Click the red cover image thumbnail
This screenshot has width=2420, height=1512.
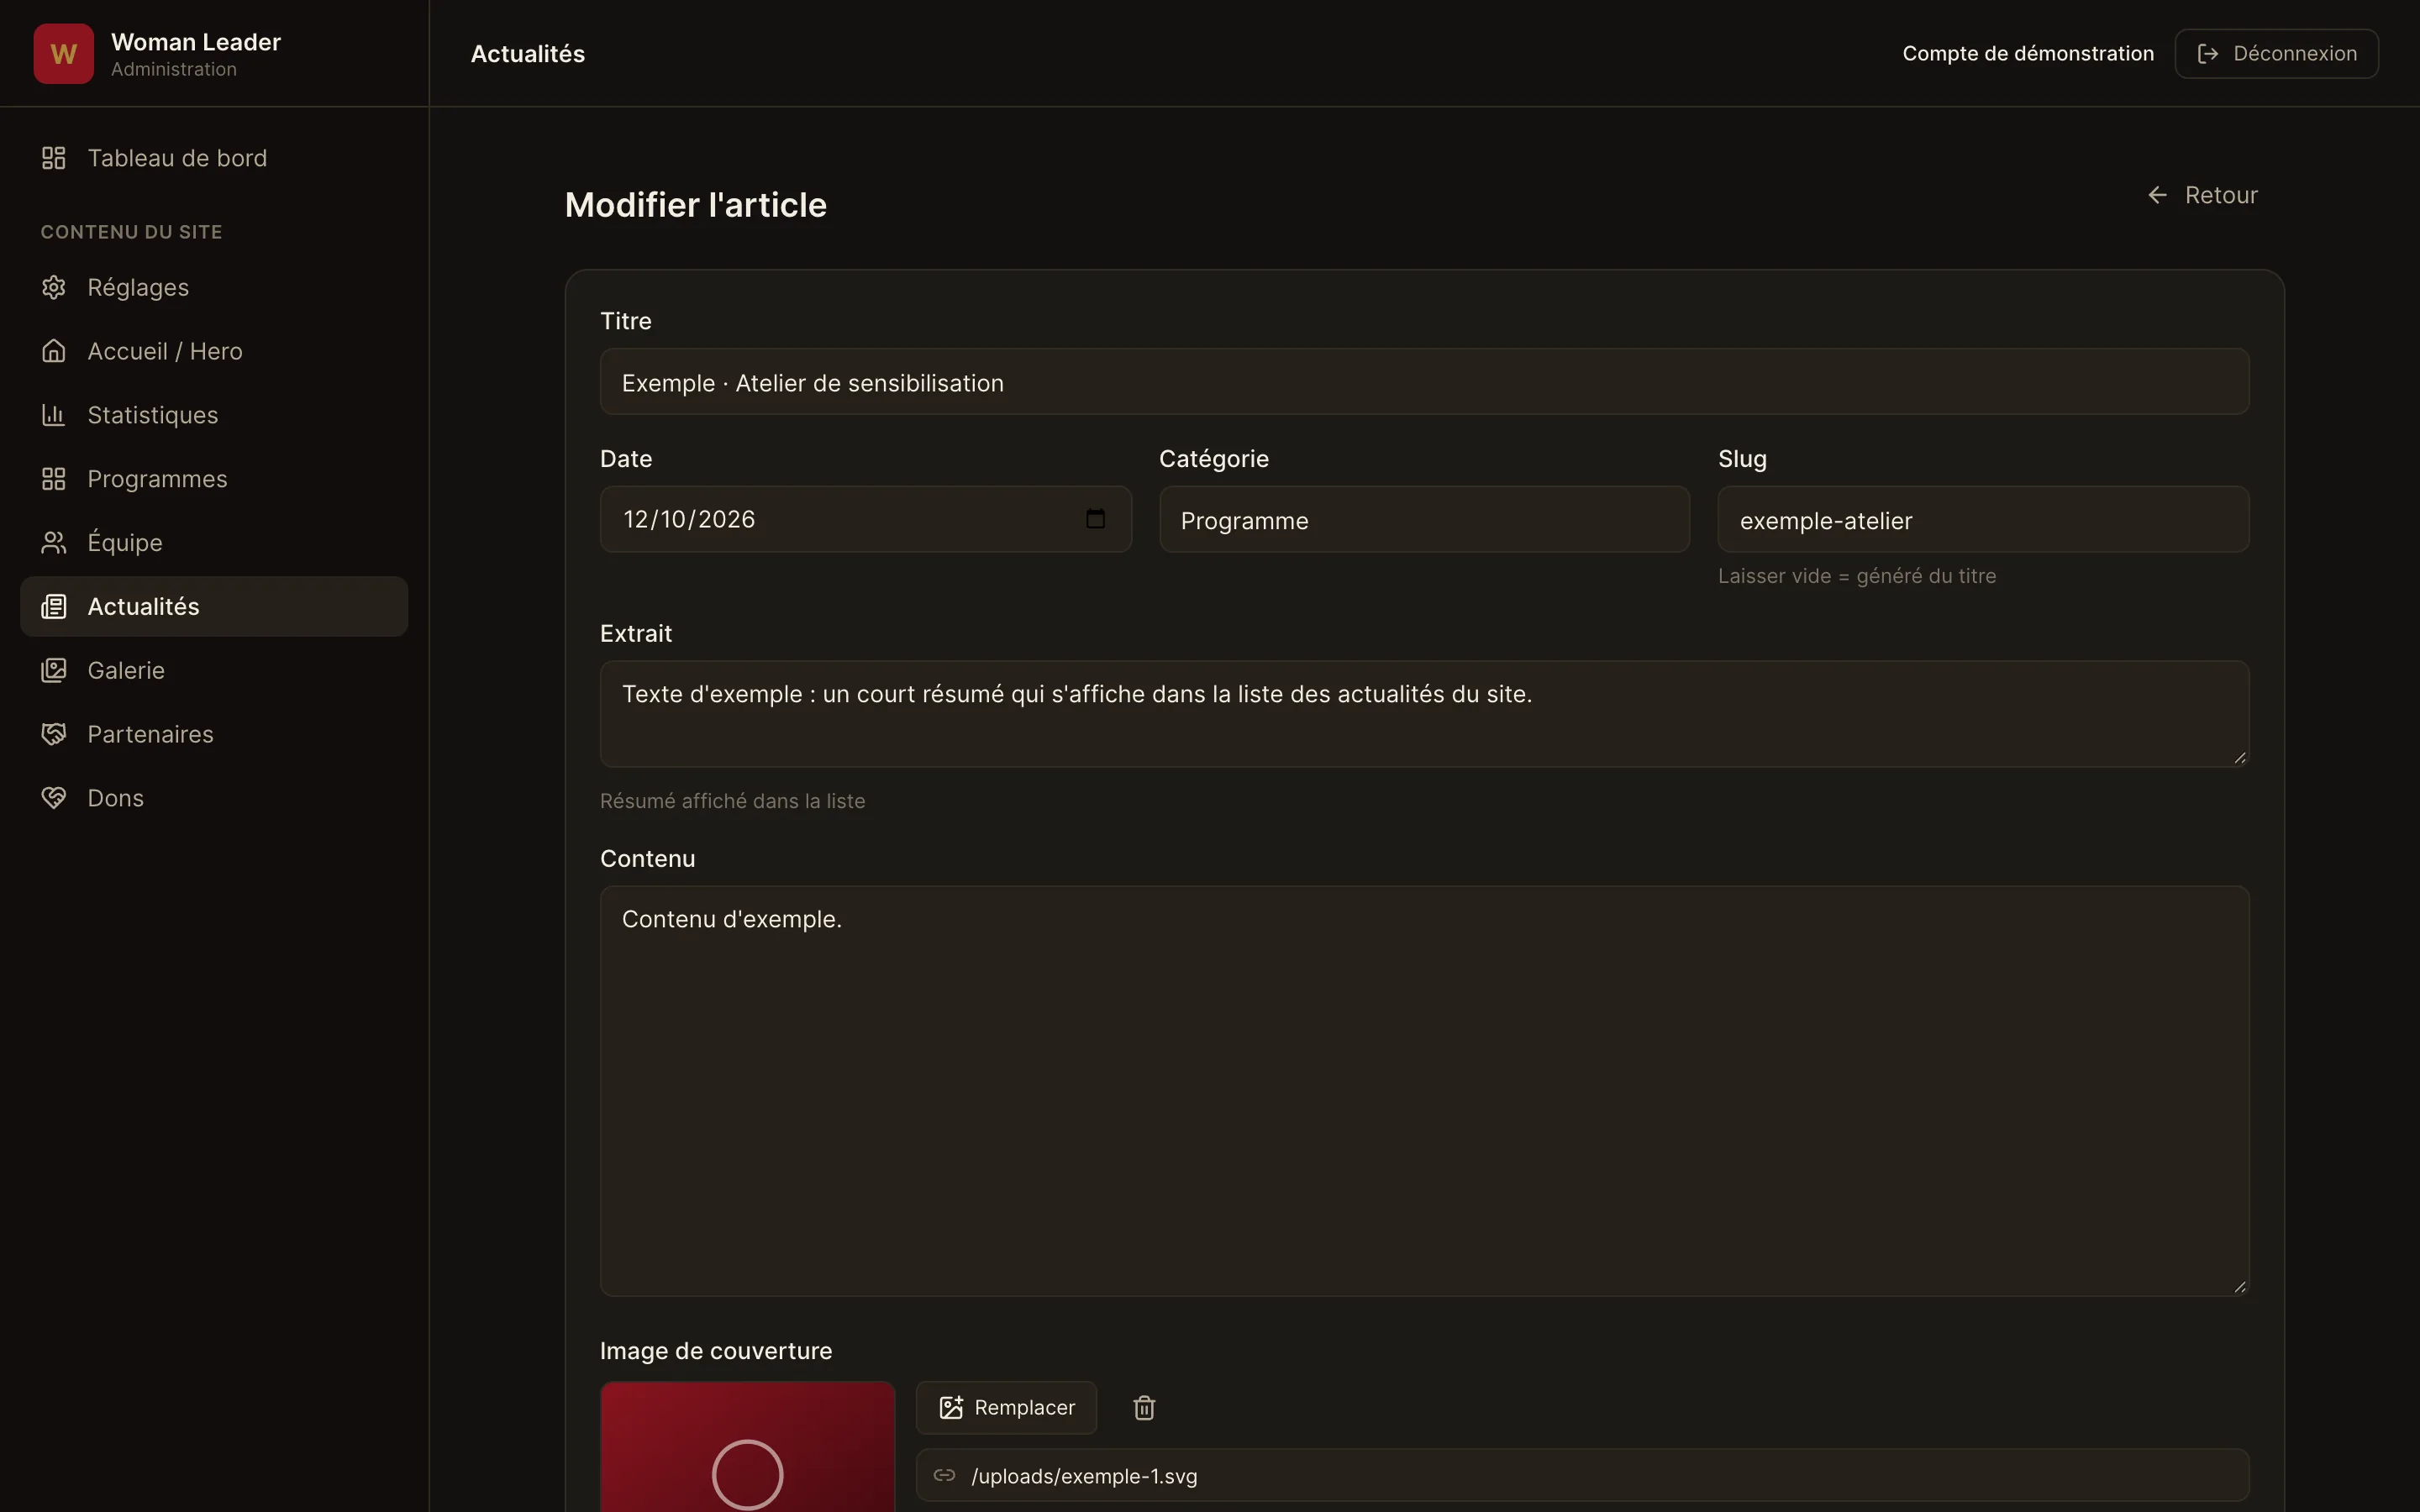coord(747,1447)
